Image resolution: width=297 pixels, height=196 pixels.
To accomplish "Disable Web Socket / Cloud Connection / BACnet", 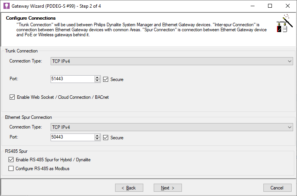I will 12,97.
